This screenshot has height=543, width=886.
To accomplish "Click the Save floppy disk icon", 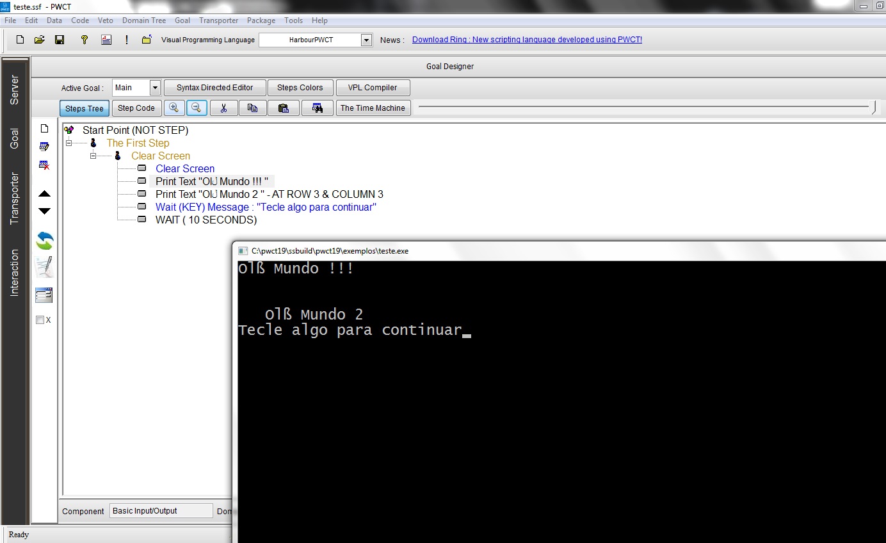I will point(60,40).
